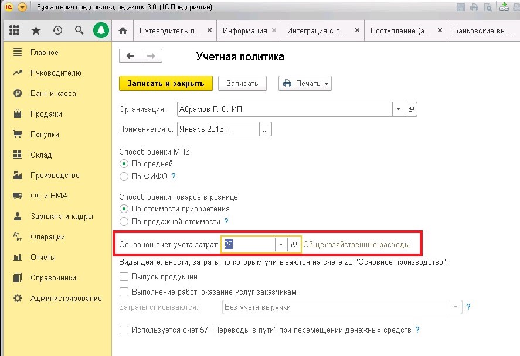Open Favorites star icon

click(36, 30)
